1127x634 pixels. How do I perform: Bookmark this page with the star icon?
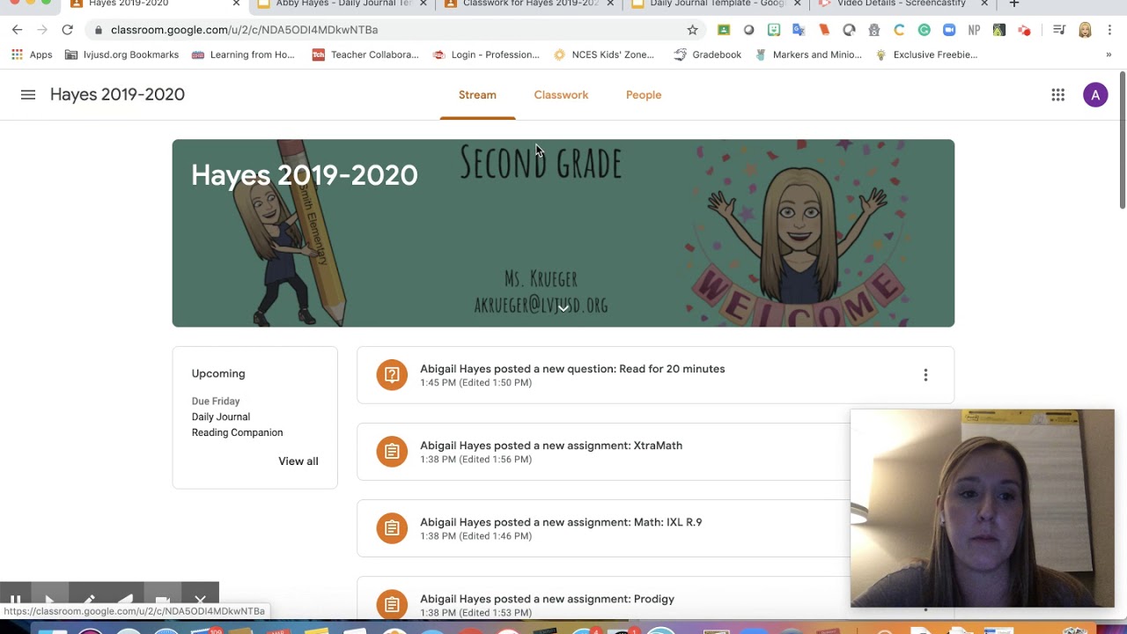[x=692, y=30]
